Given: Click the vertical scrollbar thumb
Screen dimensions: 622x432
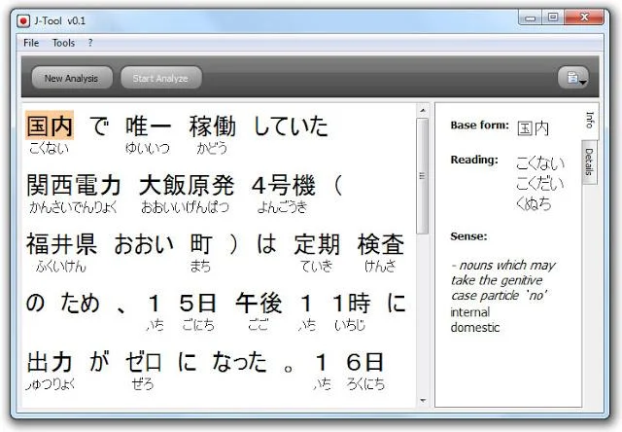Looking at the screenshot, I should click(x=423, y=176).
